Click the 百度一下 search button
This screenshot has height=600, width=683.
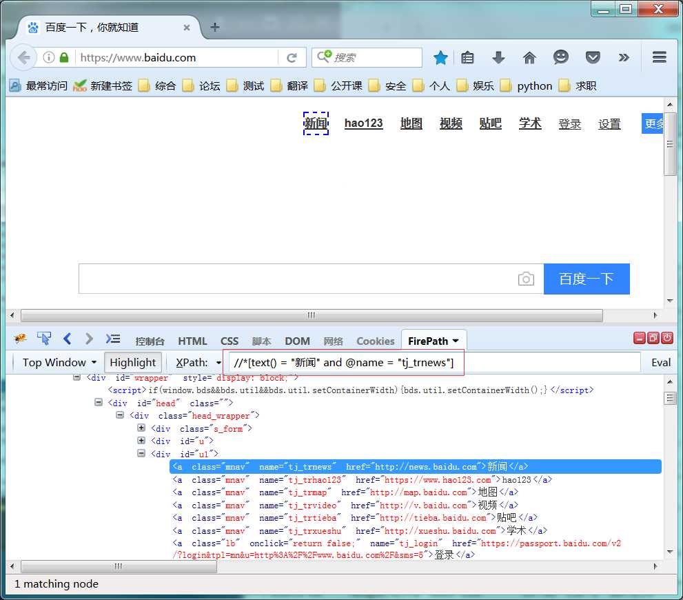(x=587, y=279)
